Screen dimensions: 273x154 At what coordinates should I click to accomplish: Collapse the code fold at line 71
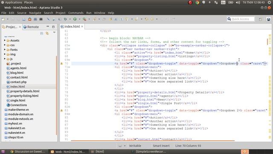(x=69, y=67)
